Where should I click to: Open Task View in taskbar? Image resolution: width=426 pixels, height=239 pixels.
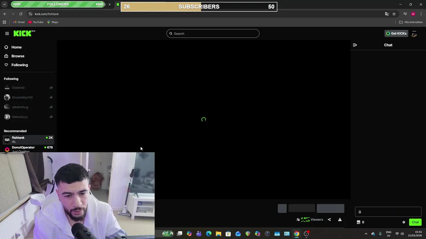point(180,234)
